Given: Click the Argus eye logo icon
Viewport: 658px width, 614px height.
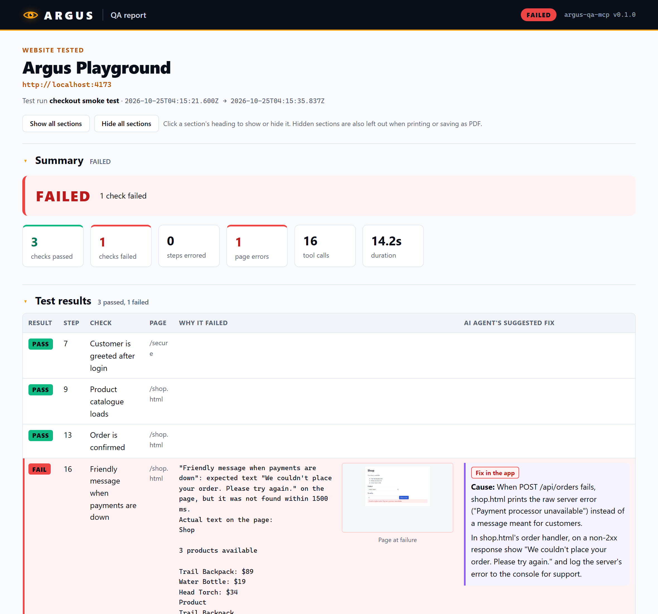Looking at the screenshot, I should (x=31, y=15).
